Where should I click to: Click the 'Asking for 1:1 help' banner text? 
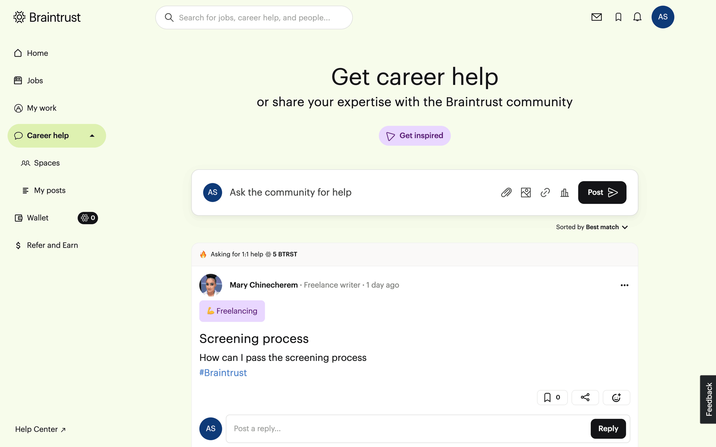237,254
